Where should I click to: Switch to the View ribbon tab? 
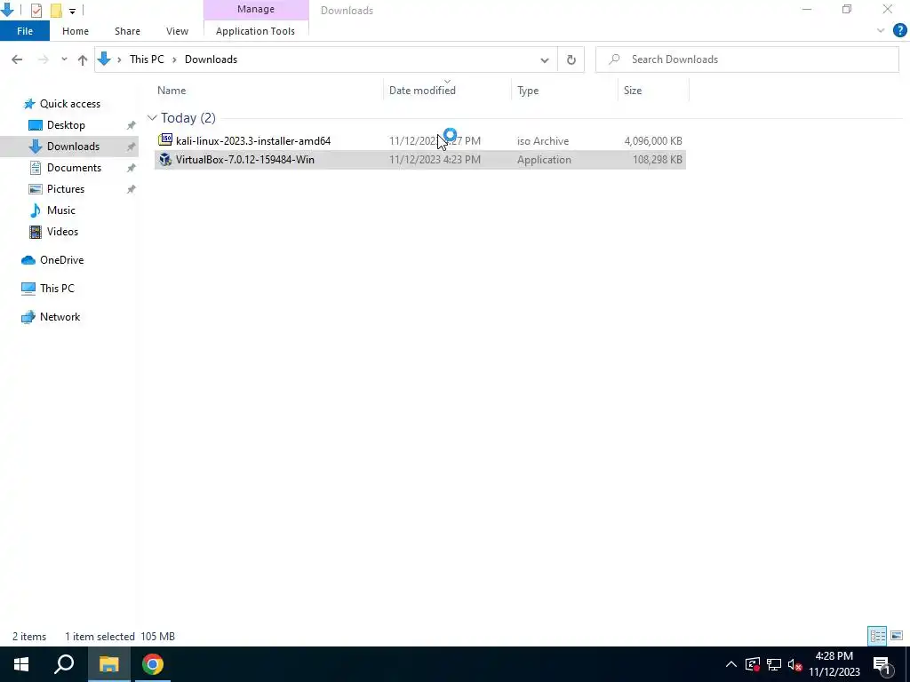(177, 31)
